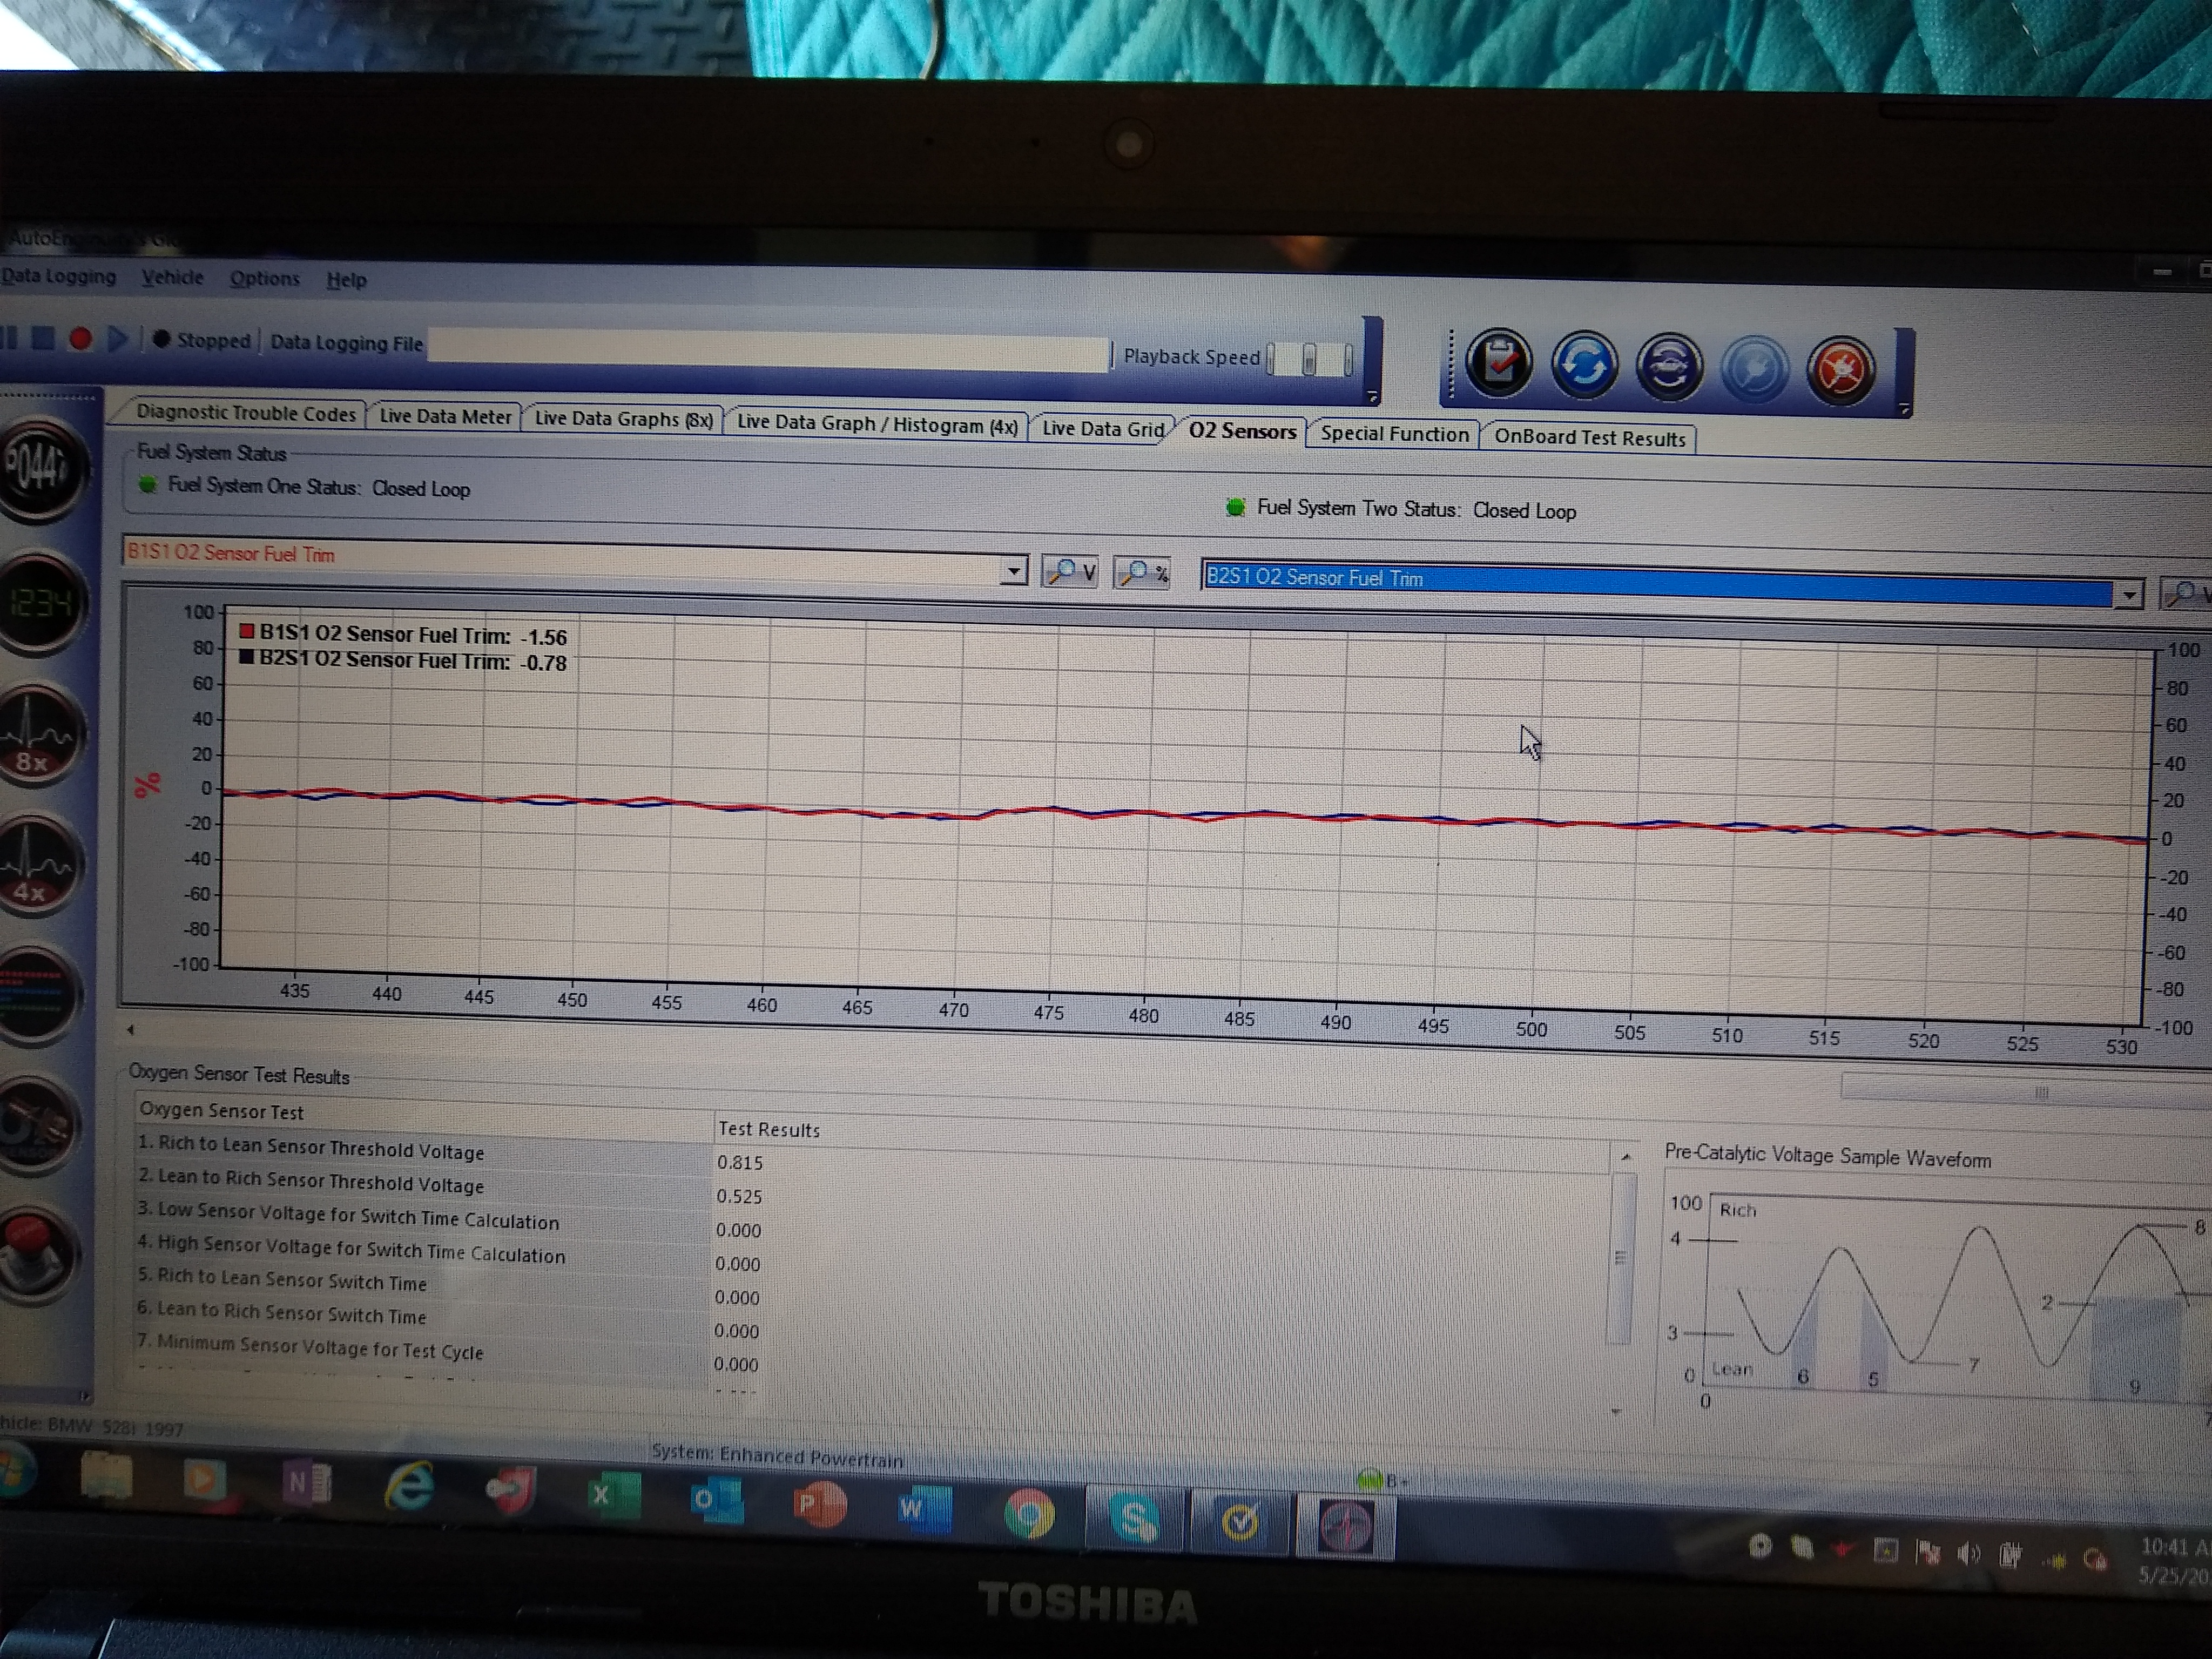Viewport: 2212px width, 1659px height.
Task: Click the 0.815 test result value
Action: (x=740, y=1163)
